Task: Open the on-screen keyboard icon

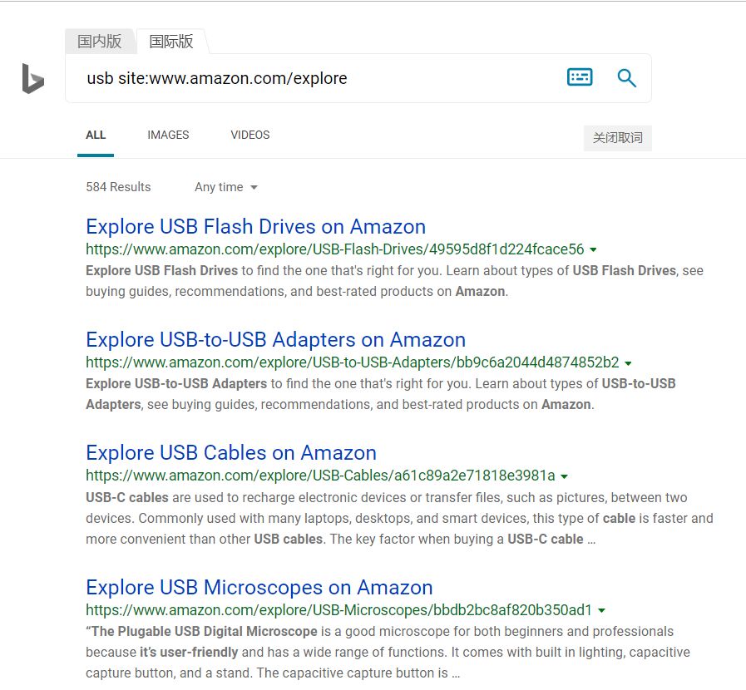Action: pyautogui.click(x=580, y=77)
